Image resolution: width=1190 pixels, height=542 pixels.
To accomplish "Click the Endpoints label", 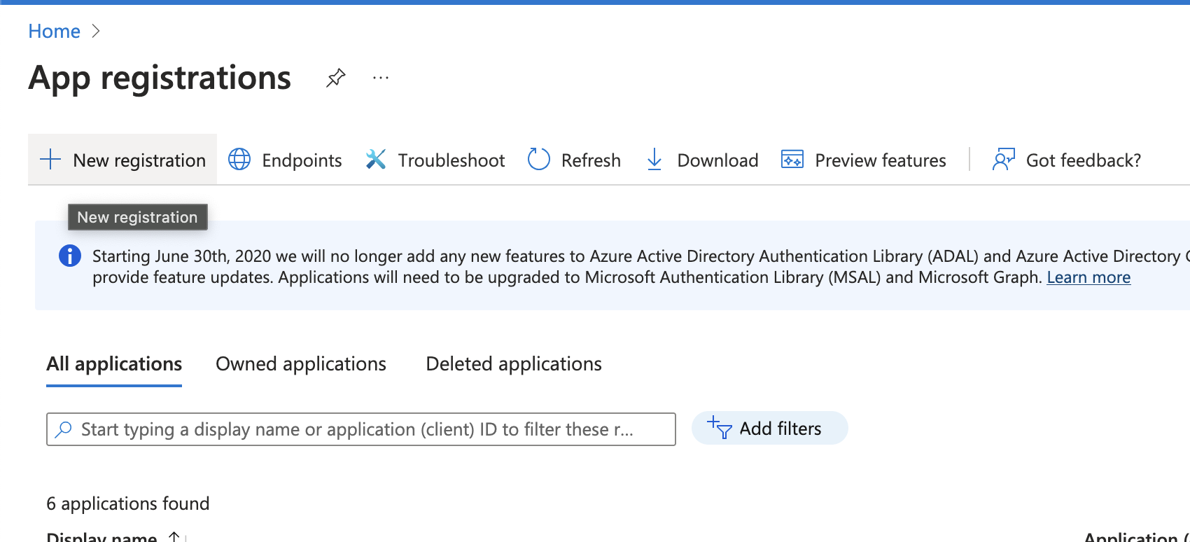I will click(302, 160).
